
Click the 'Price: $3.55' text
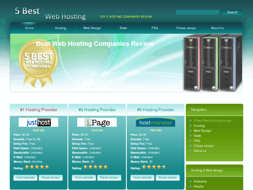(80, 135)
